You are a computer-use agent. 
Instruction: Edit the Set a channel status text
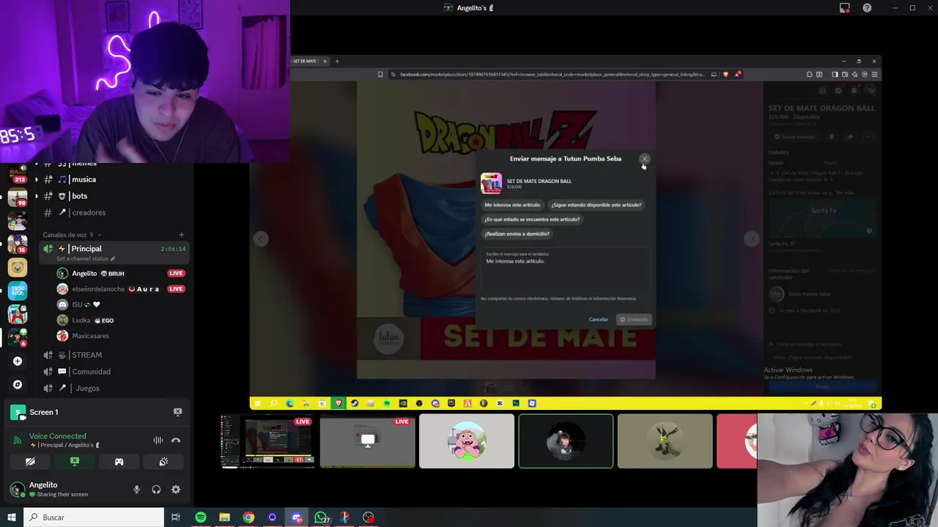point(86,258)
